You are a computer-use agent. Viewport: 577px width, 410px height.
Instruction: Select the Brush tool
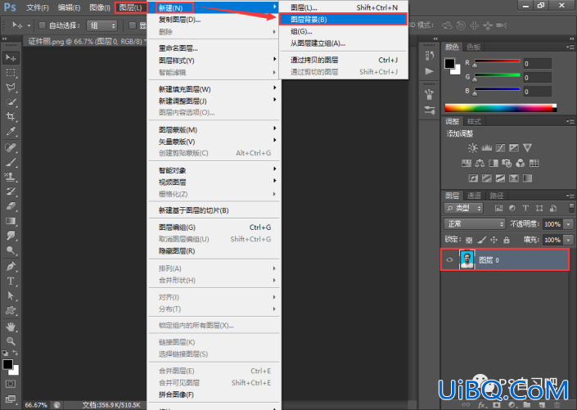pyautogui.click(x=11, y=162)
